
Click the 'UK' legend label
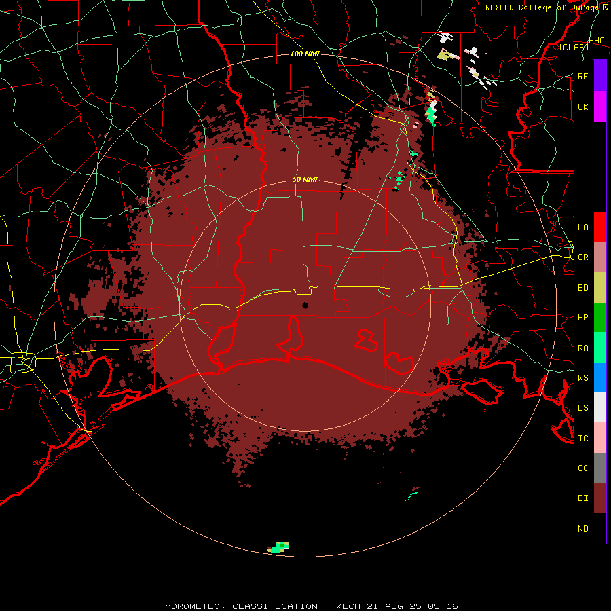[x=583, y=107]
